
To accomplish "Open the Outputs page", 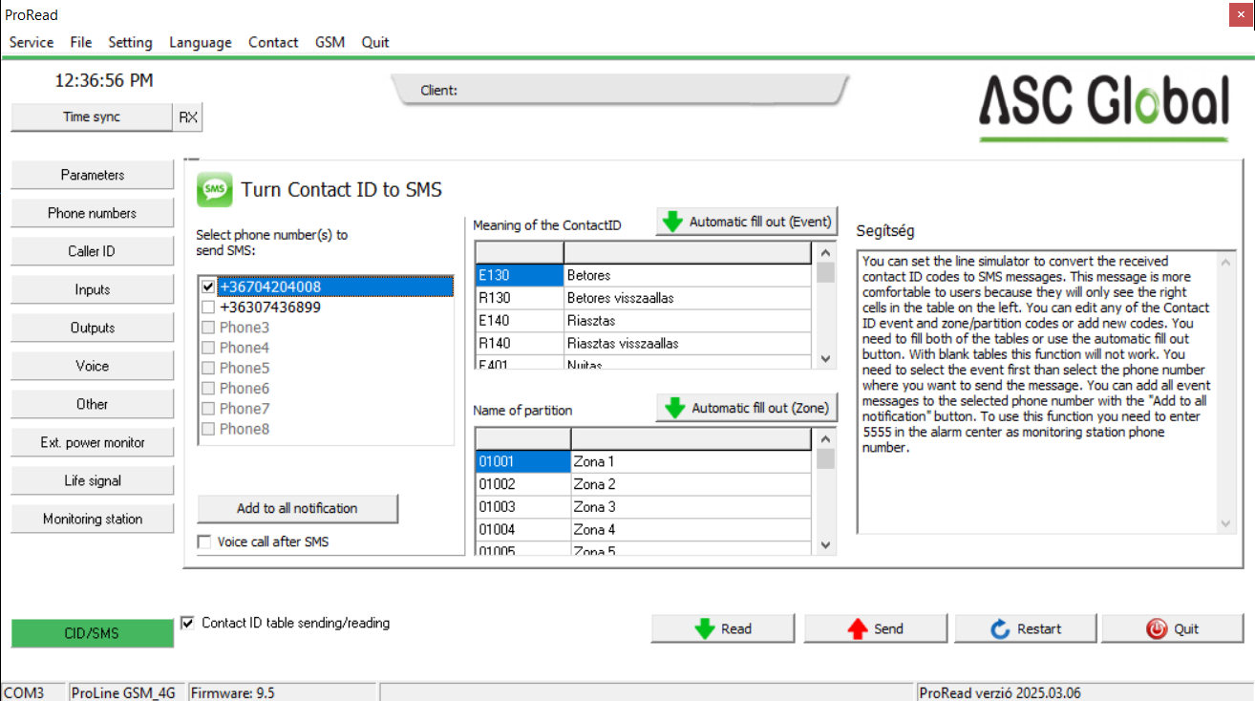I will pyautogui.click(x=93, y=328).
